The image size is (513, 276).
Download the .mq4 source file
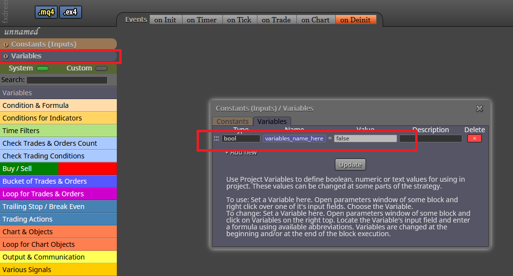pos(46,12)
